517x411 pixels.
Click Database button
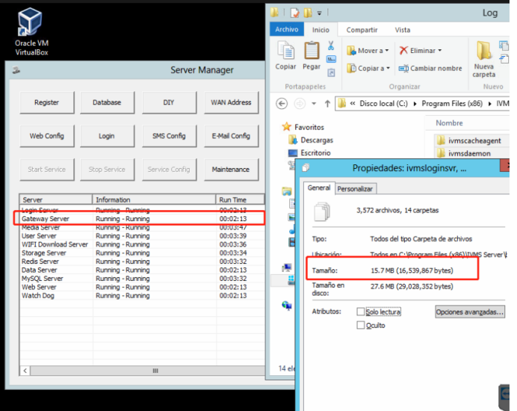tap(107, 102)
